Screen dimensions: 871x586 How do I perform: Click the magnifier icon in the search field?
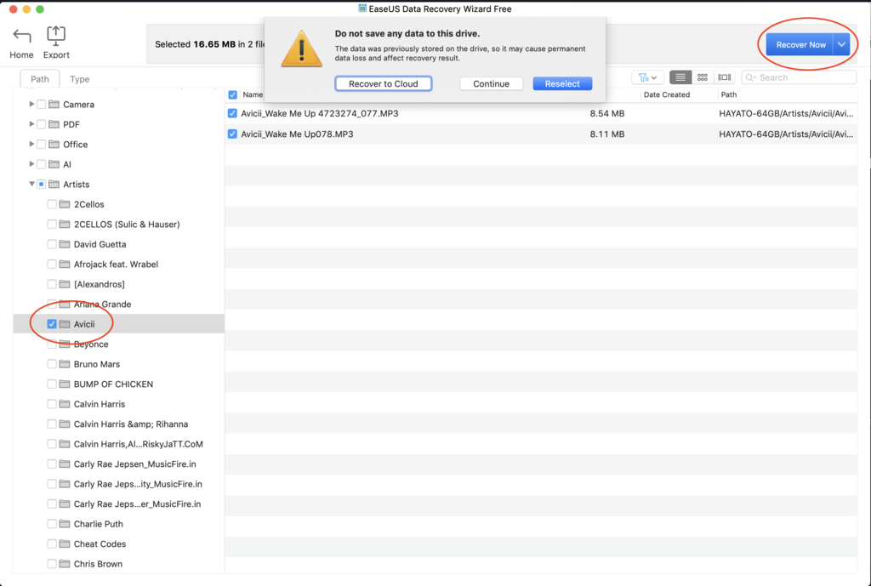pyautogui.click(x=749, y=77)
